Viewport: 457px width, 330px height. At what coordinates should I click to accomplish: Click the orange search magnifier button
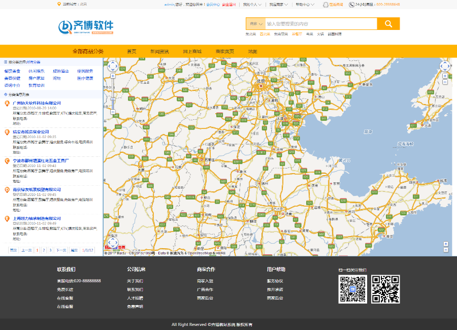(x=388, y=24)
